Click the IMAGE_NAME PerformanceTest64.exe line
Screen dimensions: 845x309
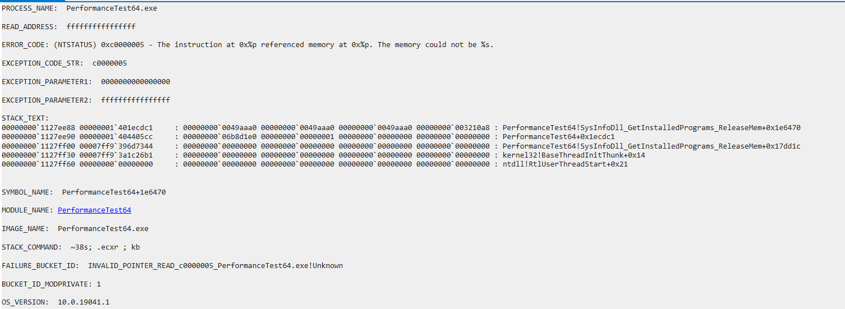pyautogui.click(x=75, y=229)
